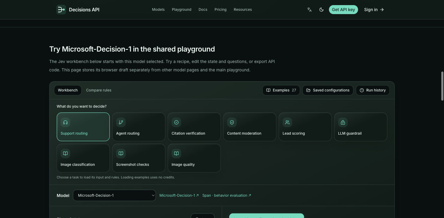Switch to the Workbench tab
444x218 pixels.
pos(68,90)
